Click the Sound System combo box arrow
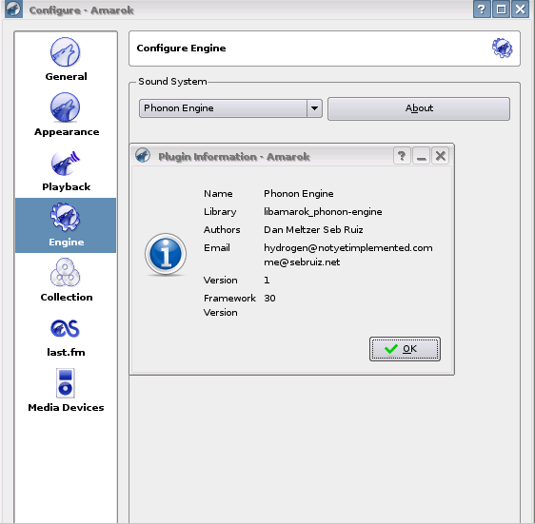535x524 pixels. [314, 108]
